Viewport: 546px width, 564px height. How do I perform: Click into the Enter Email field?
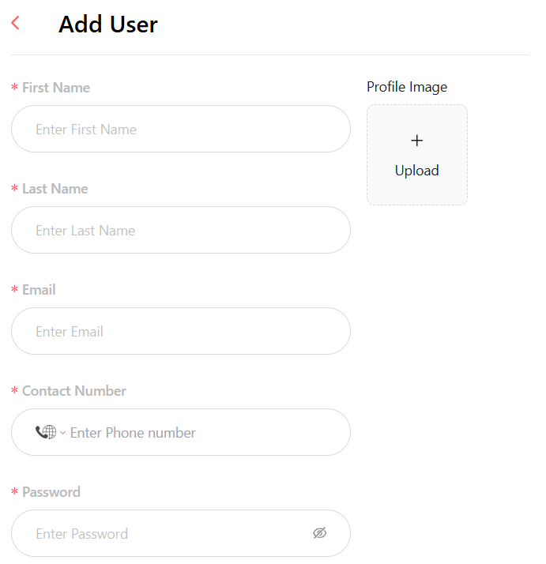pos(181,331)
